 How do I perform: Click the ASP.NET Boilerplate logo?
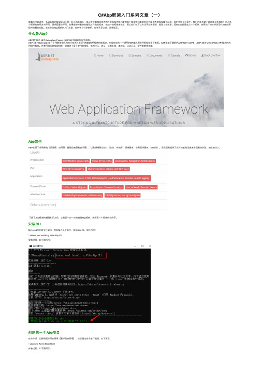click(47, 57)
